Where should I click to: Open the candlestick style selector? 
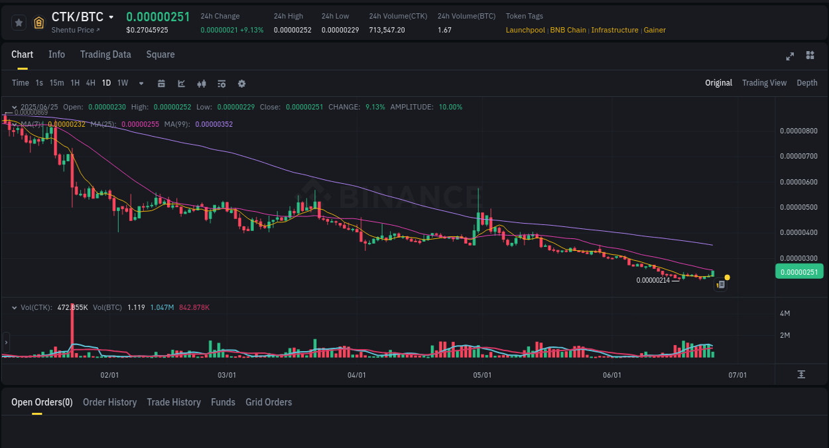(202, 83)
